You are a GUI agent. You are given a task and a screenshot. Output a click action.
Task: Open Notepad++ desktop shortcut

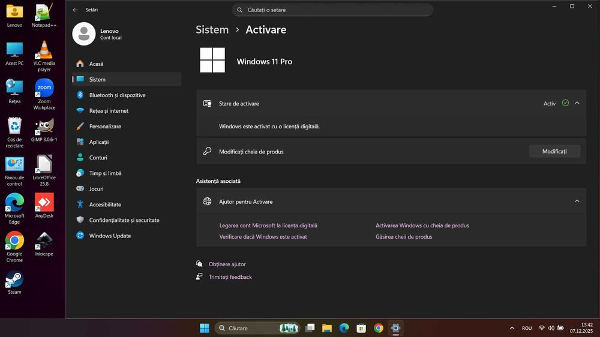[44, 16]
